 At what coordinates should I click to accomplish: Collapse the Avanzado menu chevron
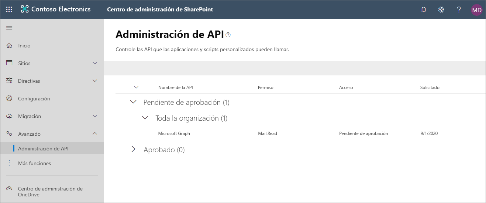95,133
